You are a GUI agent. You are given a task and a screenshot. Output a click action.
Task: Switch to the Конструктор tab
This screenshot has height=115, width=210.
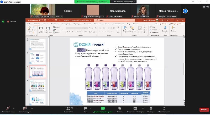[x=66, y=24]
